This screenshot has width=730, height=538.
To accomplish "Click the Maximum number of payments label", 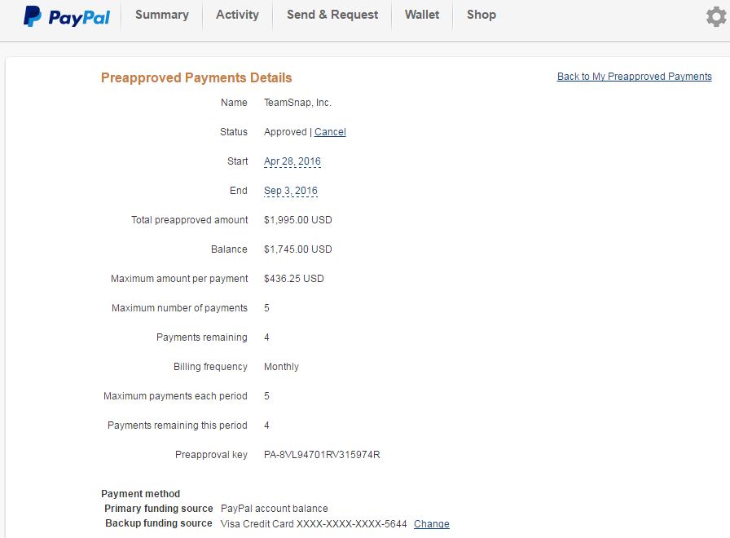I will tap(180, 308).
